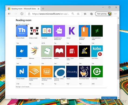Select the Reading room - Microsoft Store tab
The height and width of the screenshot is (105, 128).
[x=23, y=9]
